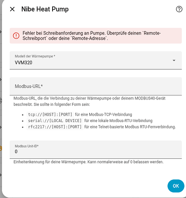Expand the heat pump model dropdown arrow

click(174, 60)
